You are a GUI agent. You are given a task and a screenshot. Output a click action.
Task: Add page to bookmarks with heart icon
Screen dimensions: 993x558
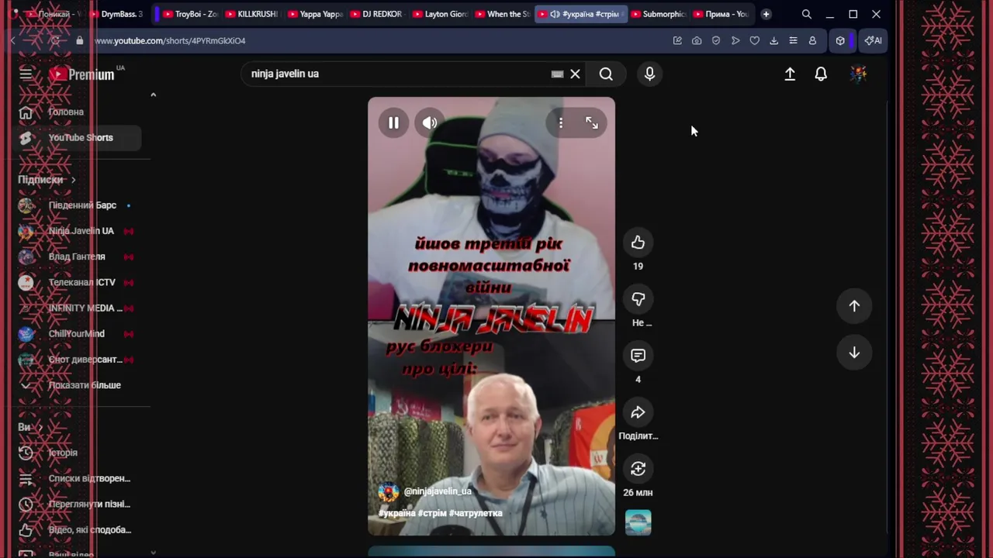pyautogui.click(x=754, y=40)
